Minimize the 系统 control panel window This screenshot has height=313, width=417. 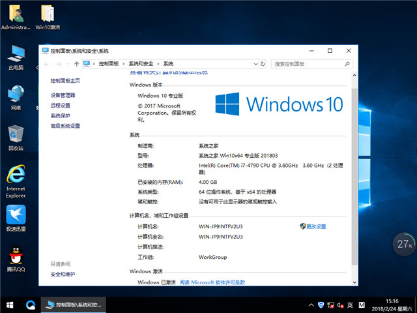[x=311, y=51]
